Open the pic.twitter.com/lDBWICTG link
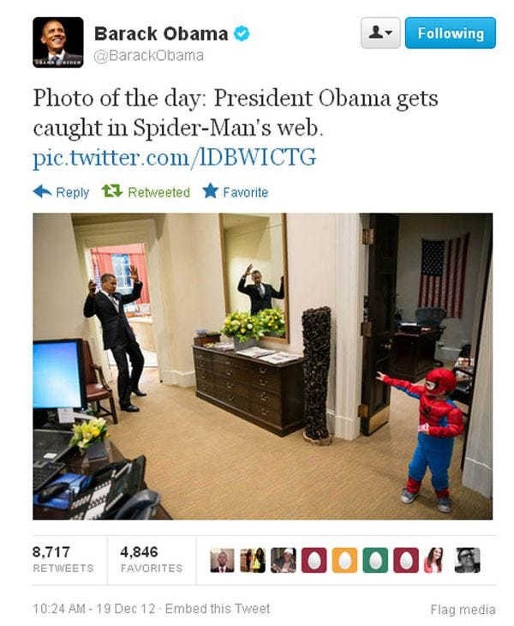The height and width of the screenshot is (626, 514). click(174, 157)
